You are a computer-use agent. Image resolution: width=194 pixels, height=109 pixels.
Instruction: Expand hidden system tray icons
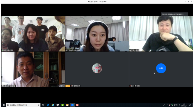(167, 105)
